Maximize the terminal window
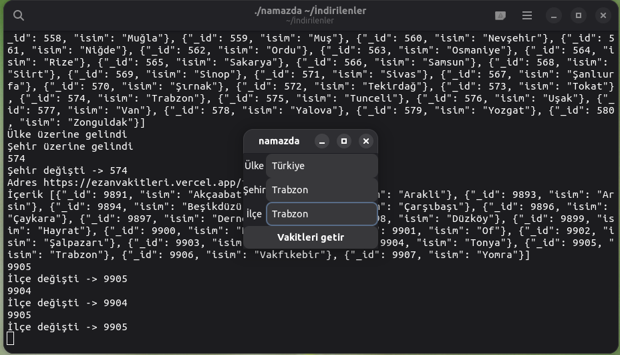620x355 pixels. click(579, 15)
